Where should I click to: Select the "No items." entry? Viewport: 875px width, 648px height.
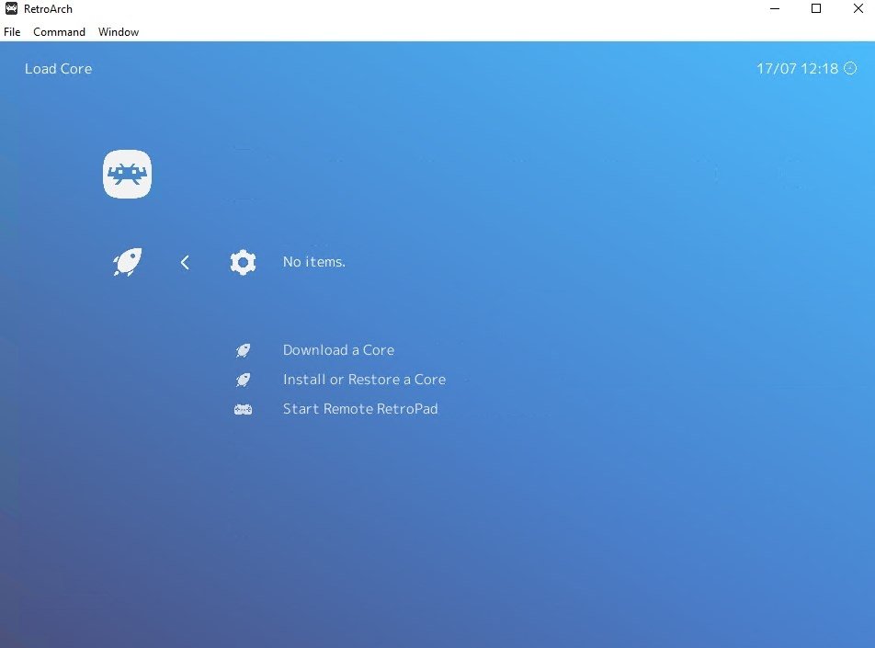314,262
